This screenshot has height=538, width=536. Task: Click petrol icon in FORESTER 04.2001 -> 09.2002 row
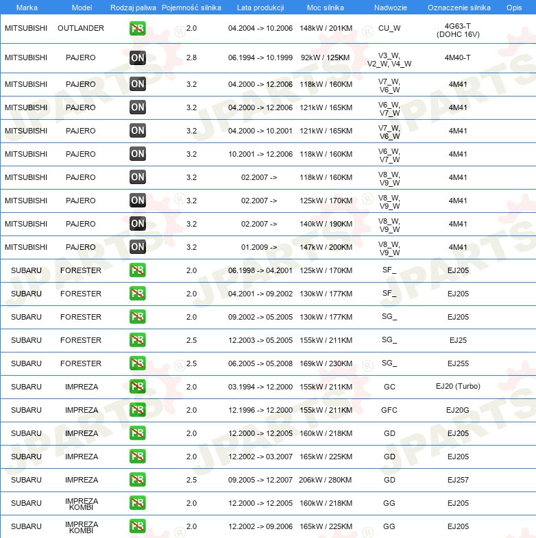click(138, 294)
